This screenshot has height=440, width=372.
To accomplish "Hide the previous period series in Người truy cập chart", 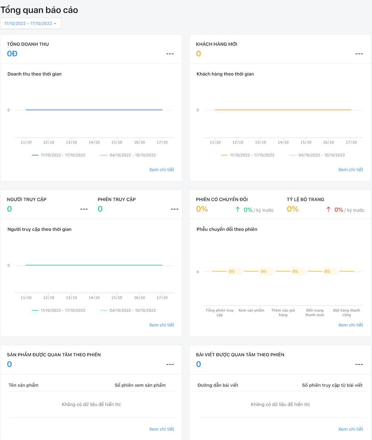I will point(131,310).
